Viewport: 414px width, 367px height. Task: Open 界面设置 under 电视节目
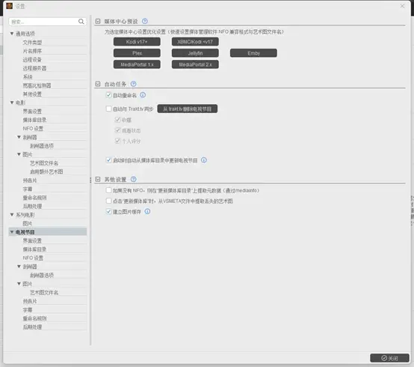(32, 240)
